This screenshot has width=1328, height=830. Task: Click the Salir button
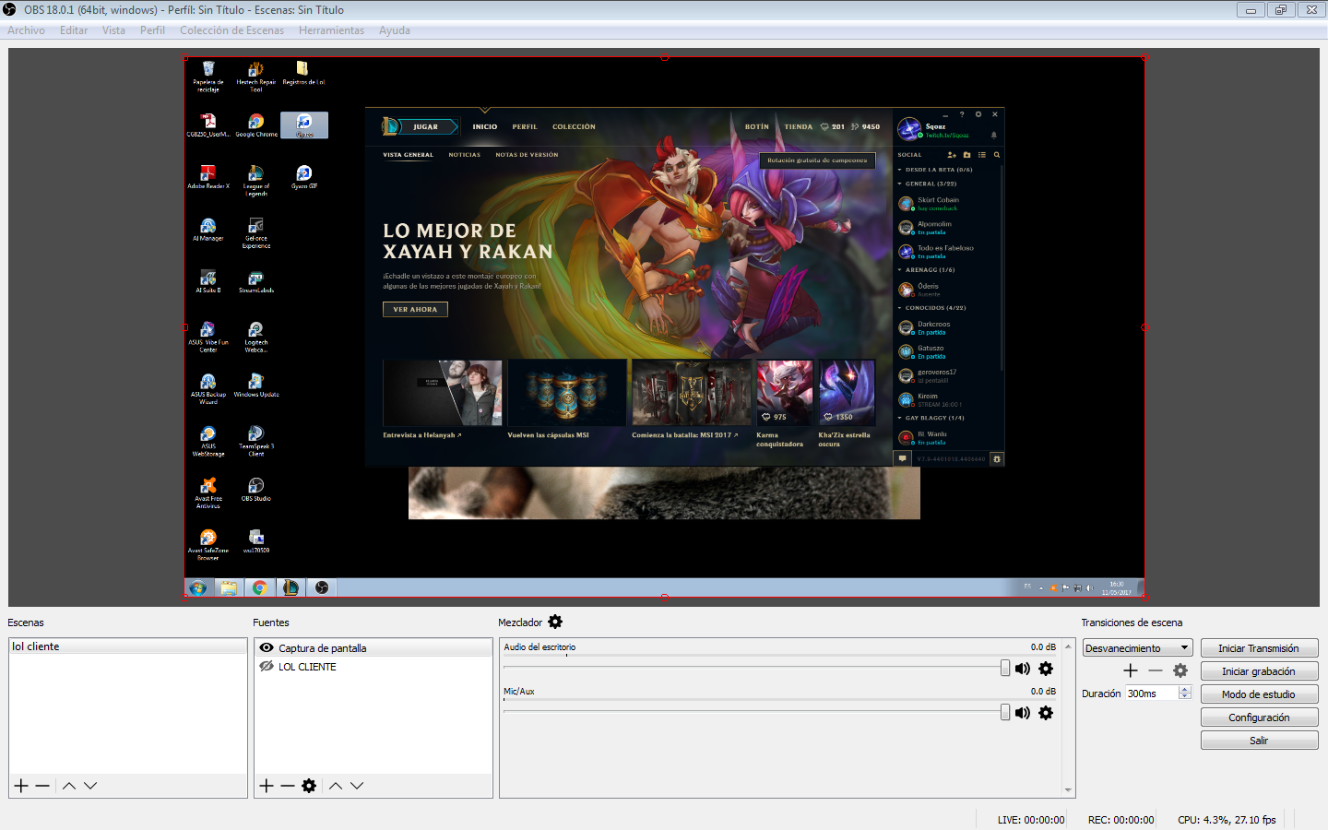coord(1259,741)
